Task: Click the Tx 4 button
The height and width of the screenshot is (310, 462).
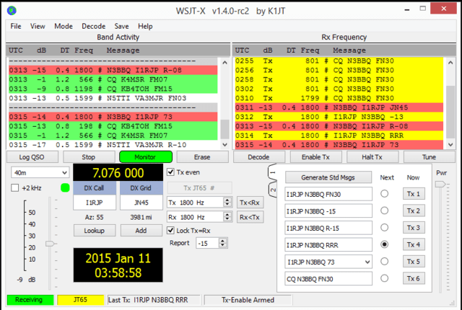Action: tap(414, 244)
